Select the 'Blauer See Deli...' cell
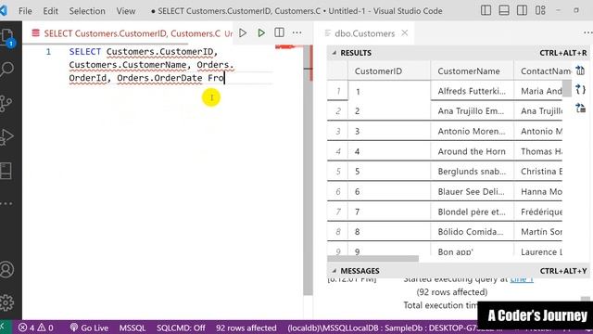Screen dimensions: 593x334 (x=472, y=192)
